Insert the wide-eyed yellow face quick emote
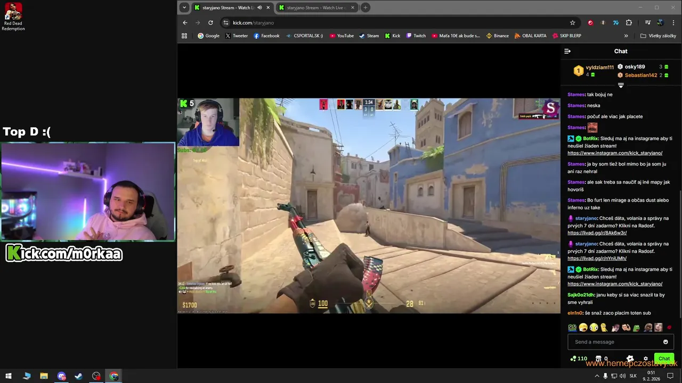682x383 pixels. 594,328
